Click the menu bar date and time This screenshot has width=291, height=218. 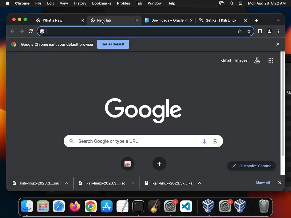pyautogui.click(x=267, y=3)
